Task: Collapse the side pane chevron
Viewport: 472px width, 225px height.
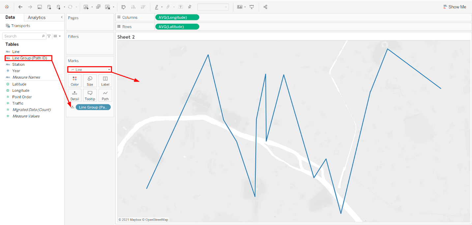Action: (62, 17)
